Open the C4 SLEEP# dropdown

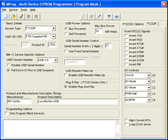(149, 100)
